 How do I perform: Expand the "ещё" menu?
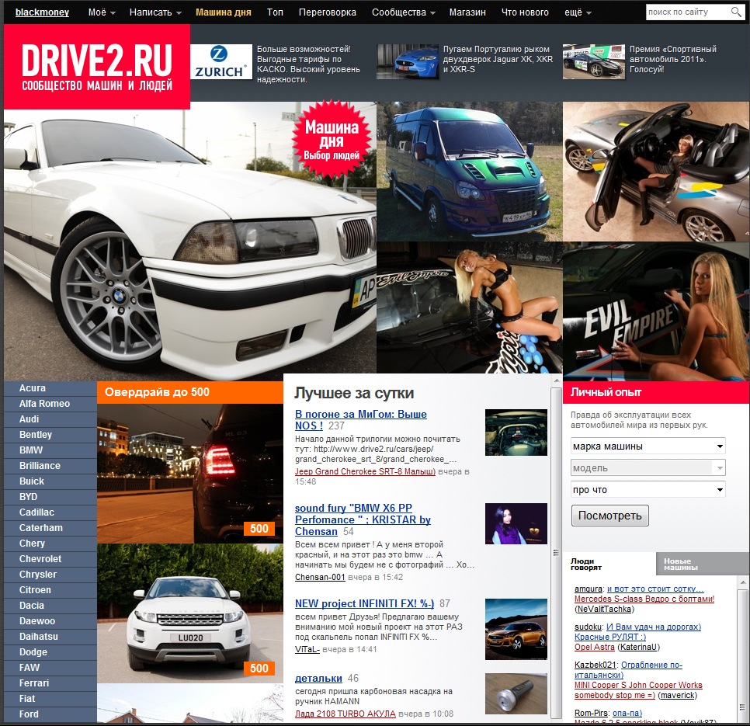tap(578, 12)
